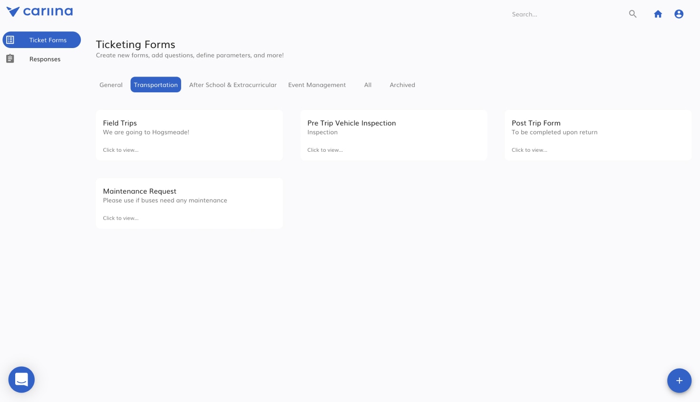Screen dimensions: 700x402
Task: Open the Post Trip Form card
Action: pos(598,135)
